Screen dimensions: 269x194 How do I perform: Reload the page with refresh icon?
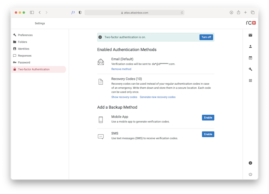pos(182,12)
